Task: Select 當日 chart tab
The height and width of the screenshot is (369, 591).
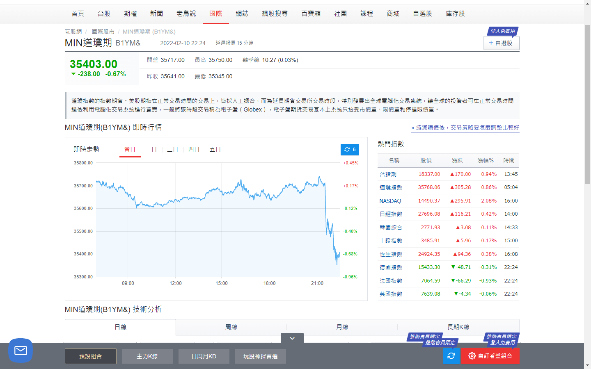Action: [x=130, y=149]
